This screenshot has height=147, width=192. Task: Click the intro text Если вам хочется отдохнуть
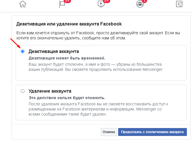coord(98,35)
